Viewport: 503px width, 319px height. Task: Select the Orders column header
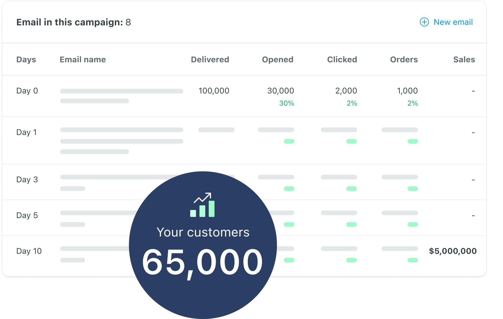tap(404, 60)
